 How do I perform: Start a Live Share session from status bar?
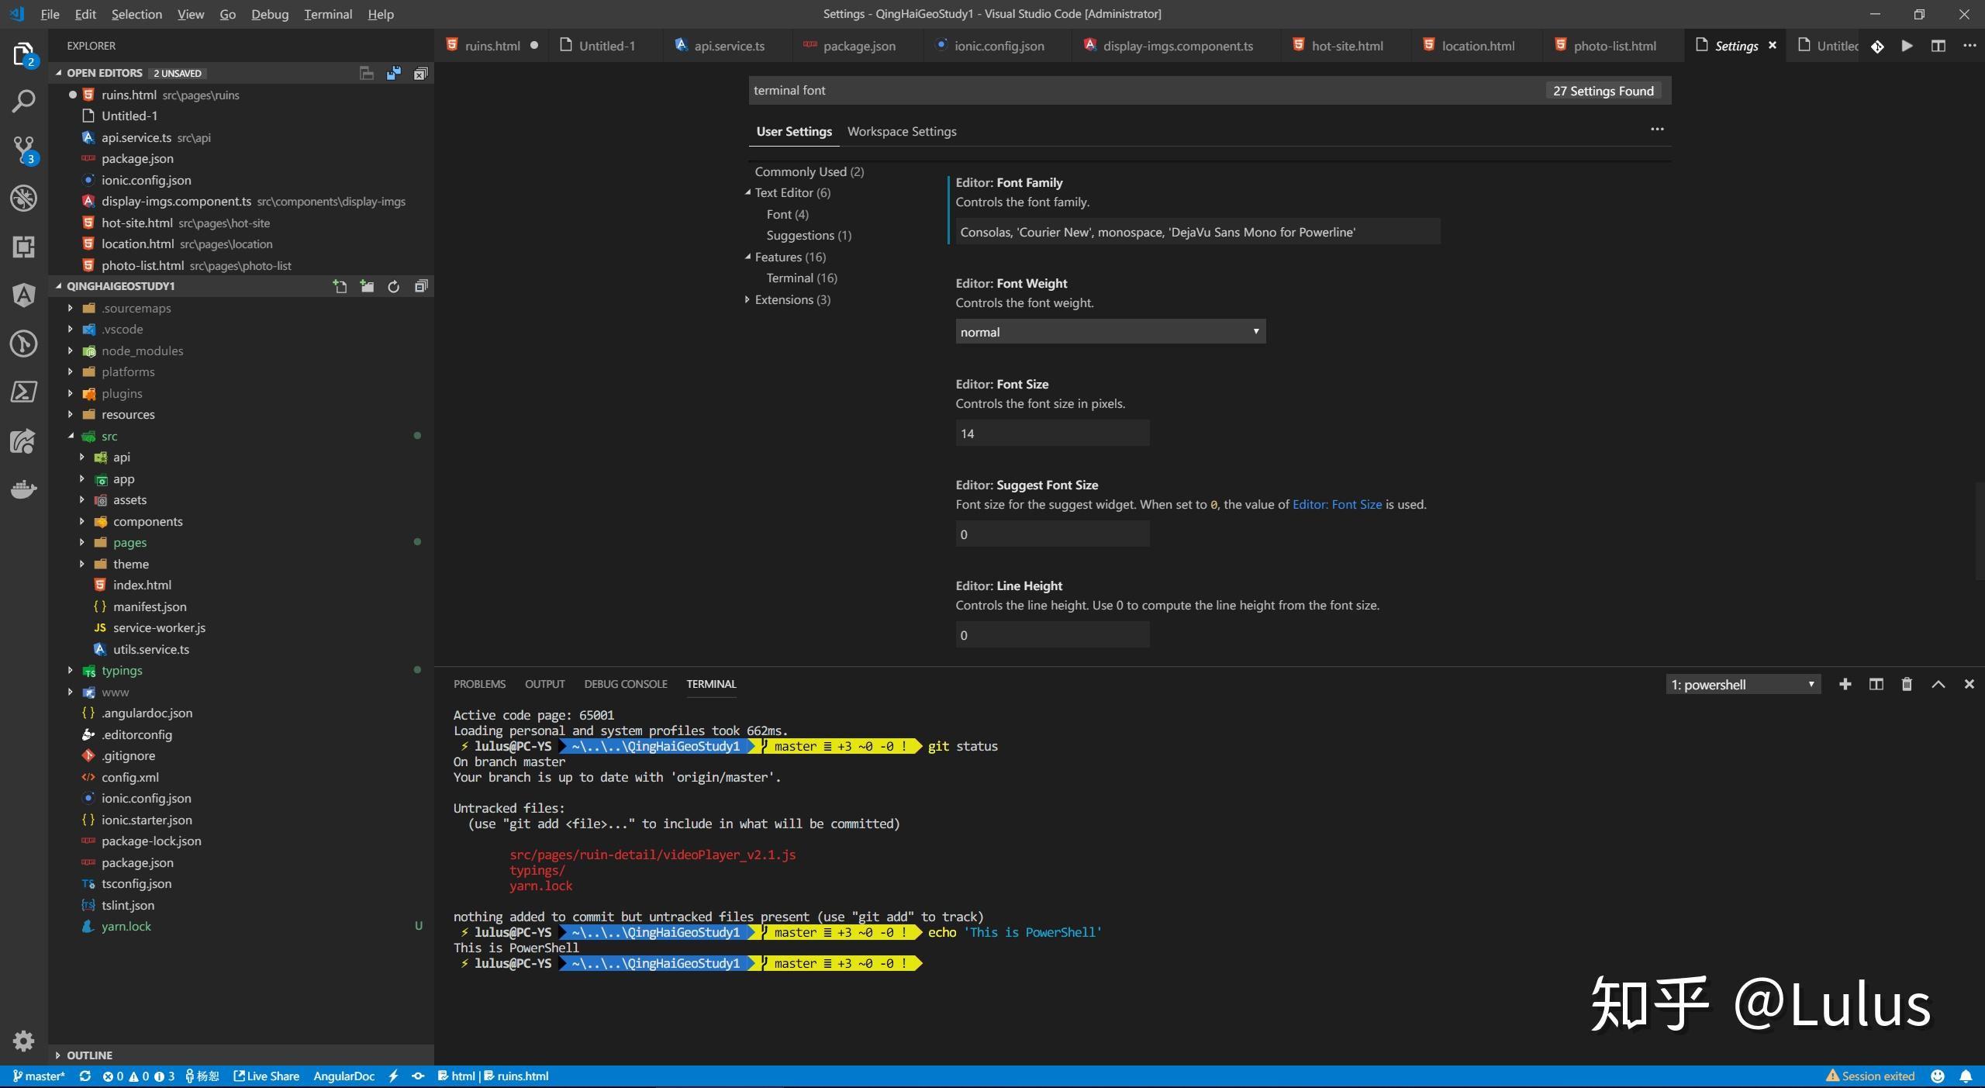point(266,1076)
